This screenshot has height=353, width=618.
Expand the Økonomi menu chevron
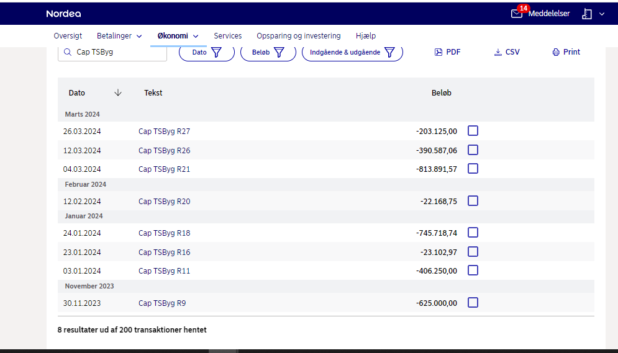click(196, 36)
